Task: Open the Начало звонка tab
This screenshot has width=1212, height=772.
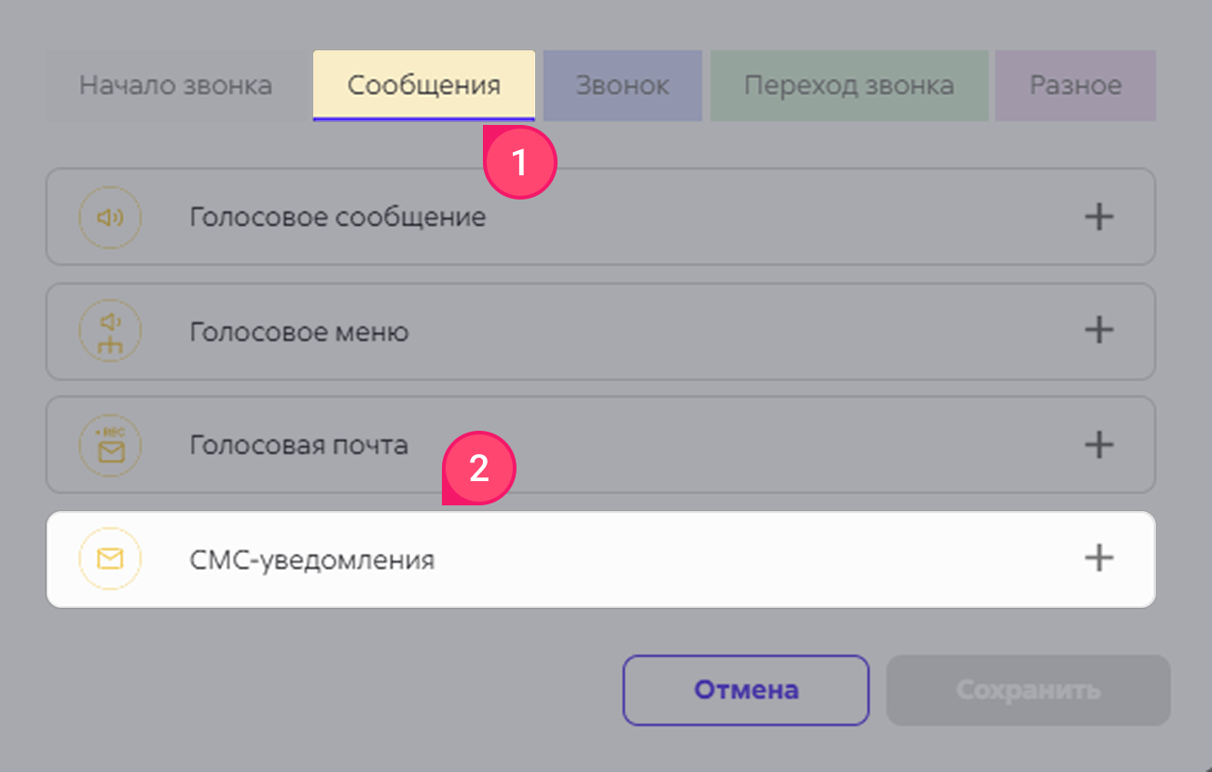Action: click(x=175, y=86)
